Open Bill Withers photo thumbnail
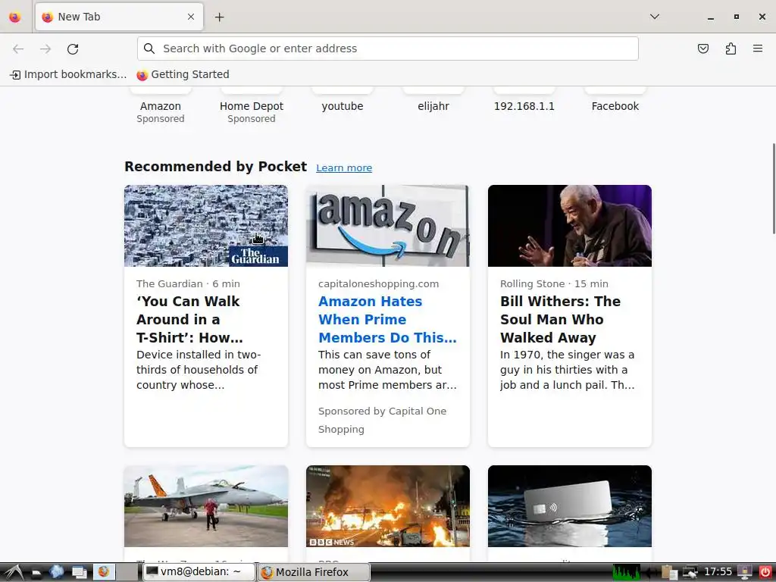Viewport: 776px width, 582px height. pos(570,226)
